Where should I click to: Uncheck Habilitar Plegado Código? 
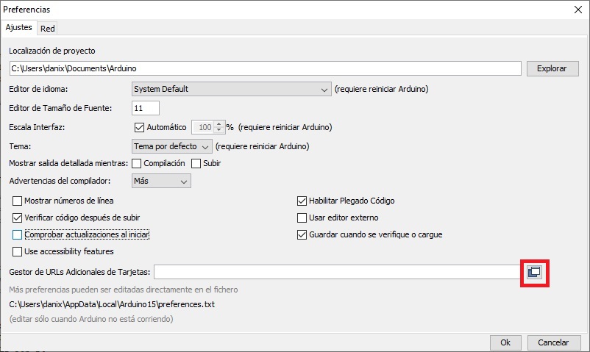302,201
